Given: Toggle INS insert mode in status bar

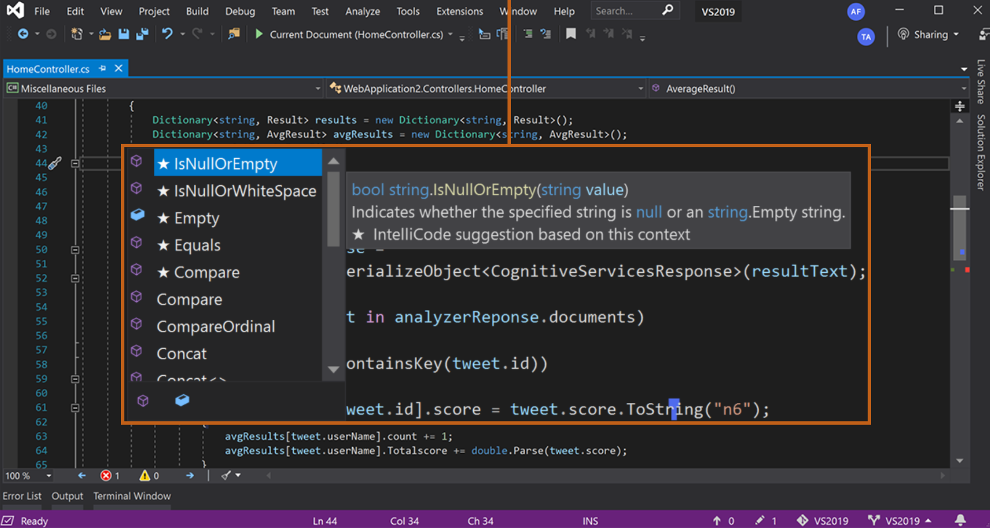Looking at the screenshot, I should click(x=591, y=521).
